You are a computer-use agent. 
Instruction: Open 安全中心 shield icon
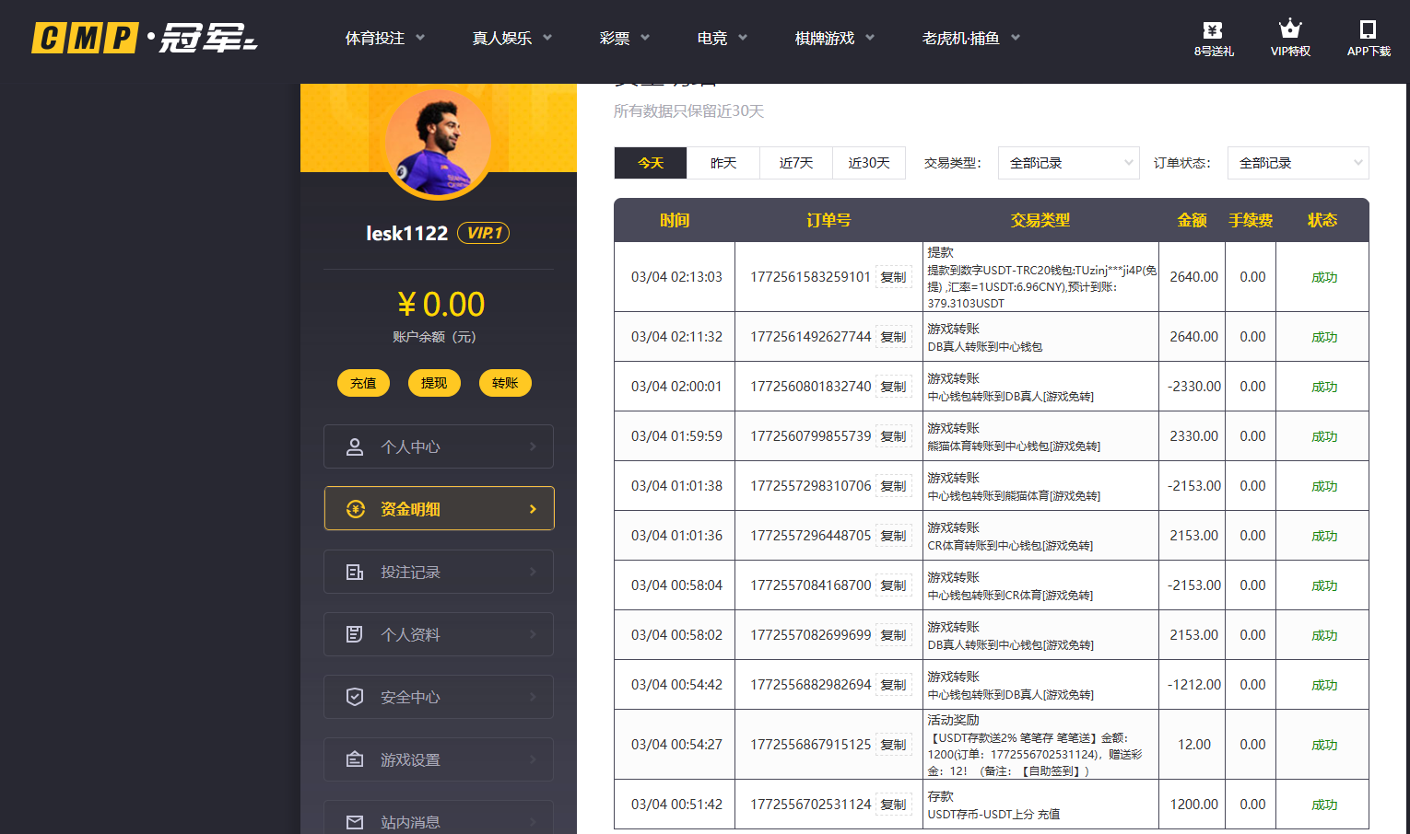click(356, 696)
